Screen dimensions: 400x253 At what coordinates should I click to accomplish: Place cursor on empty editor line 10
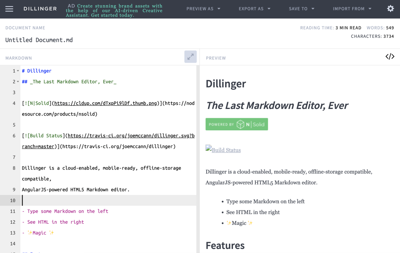pos(109,200)
